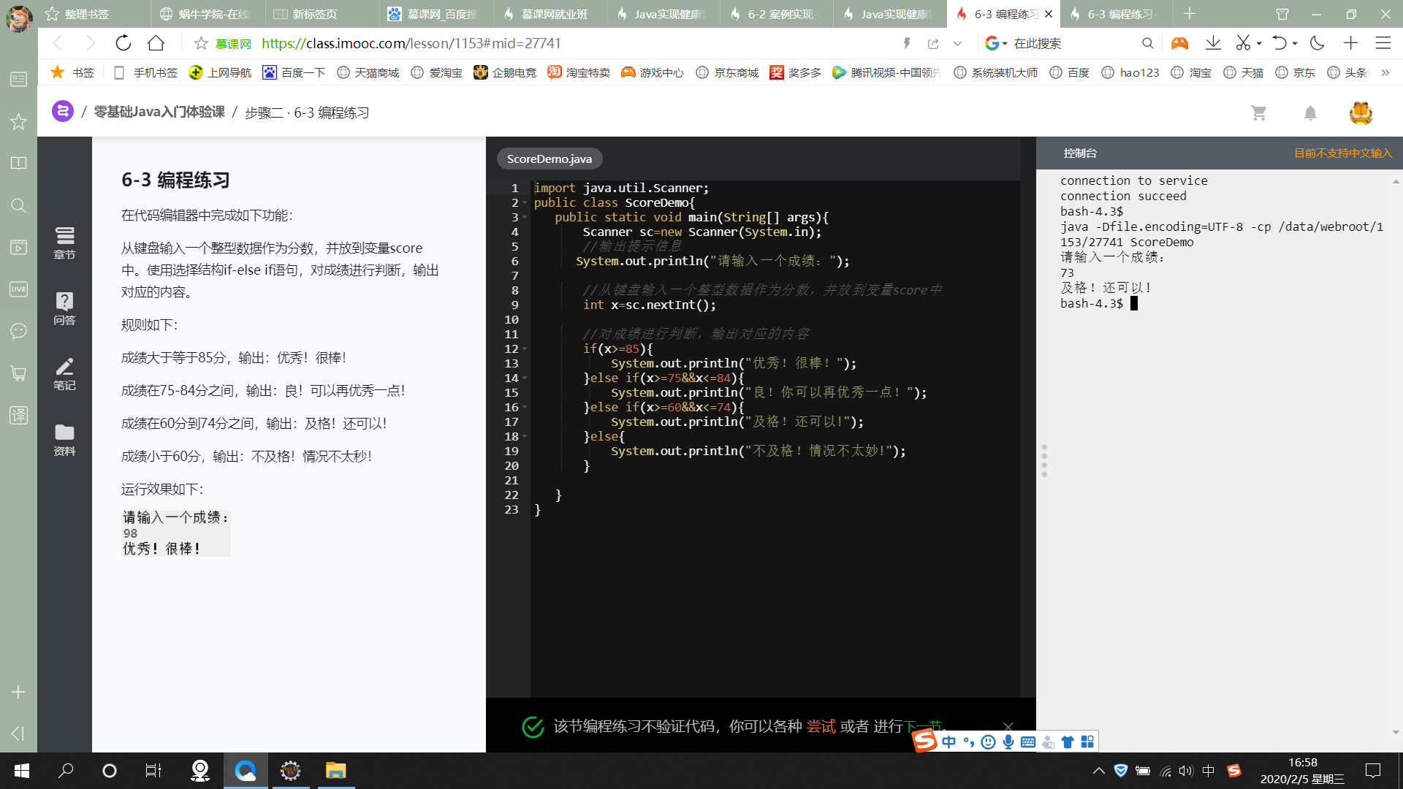Bookmark page with star in address bar

tap(201, 44)
